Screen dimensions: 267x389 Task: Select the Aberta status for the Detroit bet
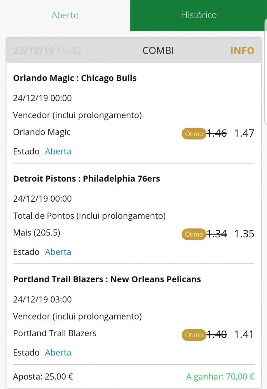tap(58, 252)
